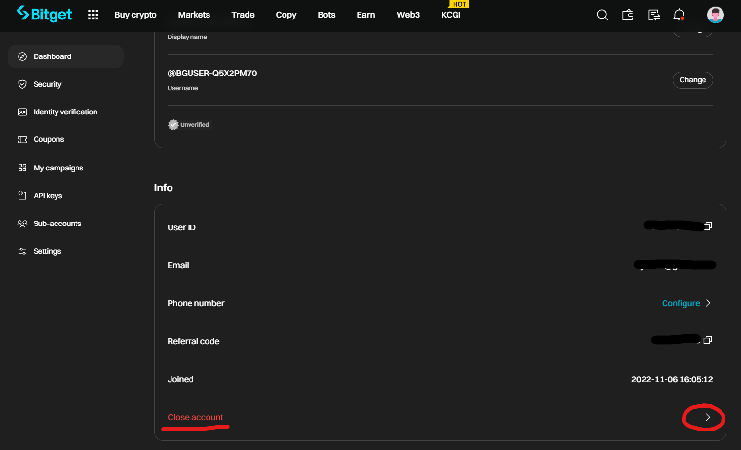Screen dimensions: 741x450
Task: Open the notifications bell icon
Action: [679, 15]
